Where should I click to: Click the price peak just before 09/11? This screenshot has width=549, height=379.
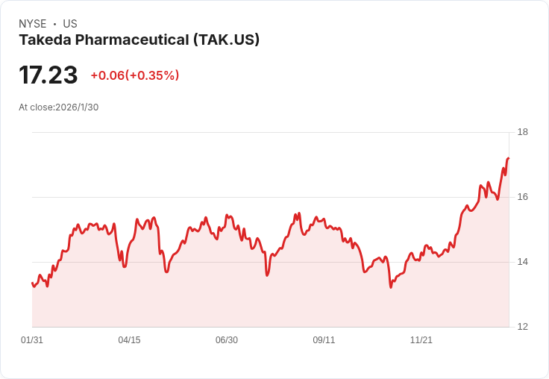299,213
